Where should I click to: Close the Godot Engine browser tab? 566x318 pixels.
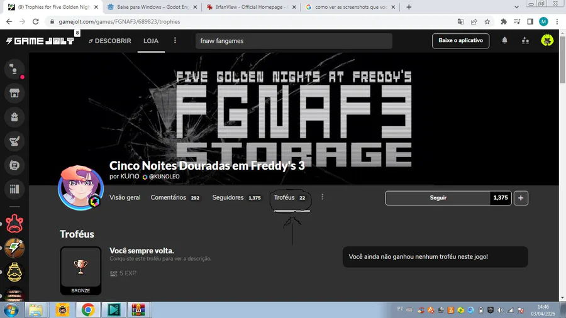tap(195, 7)
